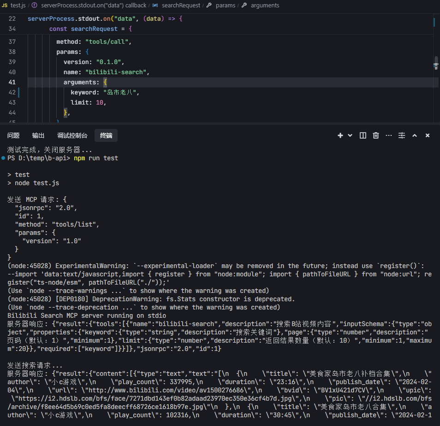The height and width of the screenshot is (426, 440).
Task: Click the JS file icon in the breadcrumb
Action: click(x=5, y=6)
